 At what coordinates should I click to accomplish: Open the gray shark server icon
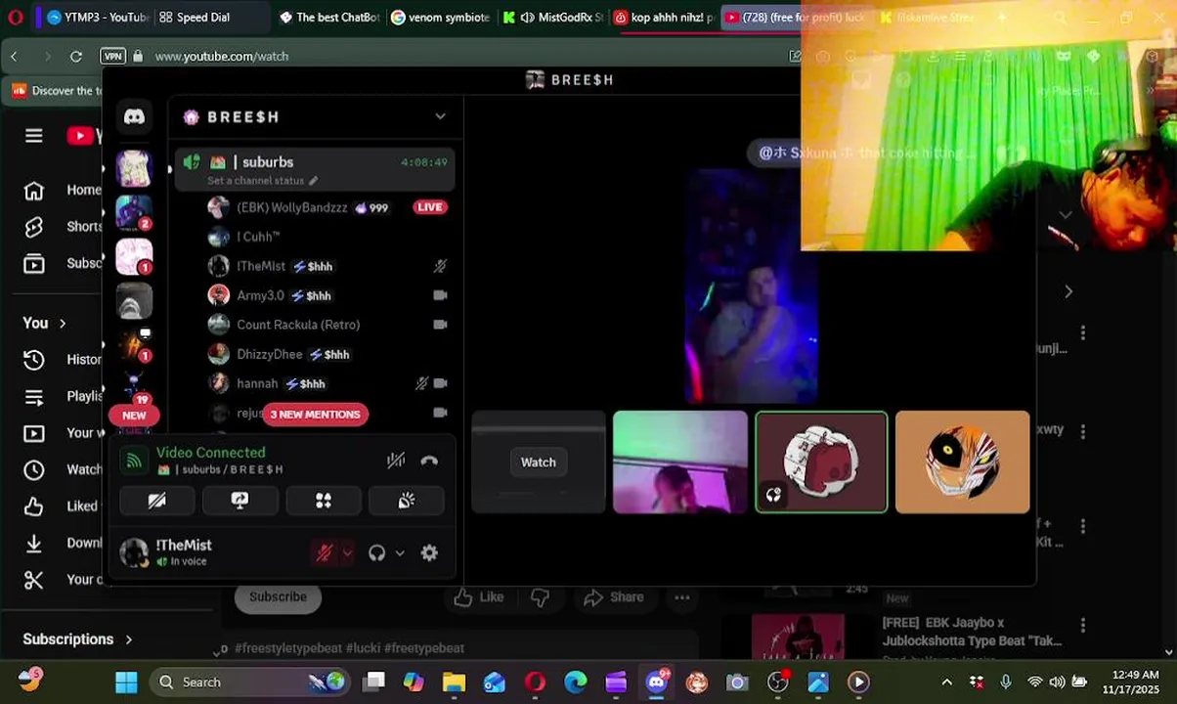pyautogui.click(x=134, y=301)
